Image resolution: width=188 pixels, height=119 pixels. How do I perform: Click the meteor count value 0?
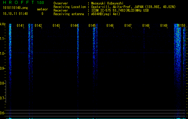click(42, 14)
